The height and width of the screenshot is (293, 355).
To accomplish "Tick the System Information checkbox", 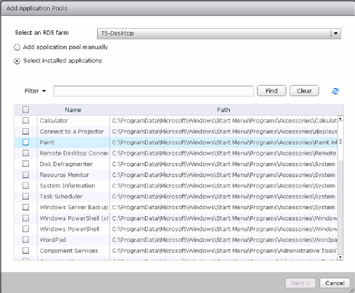I will coord(26,185).
